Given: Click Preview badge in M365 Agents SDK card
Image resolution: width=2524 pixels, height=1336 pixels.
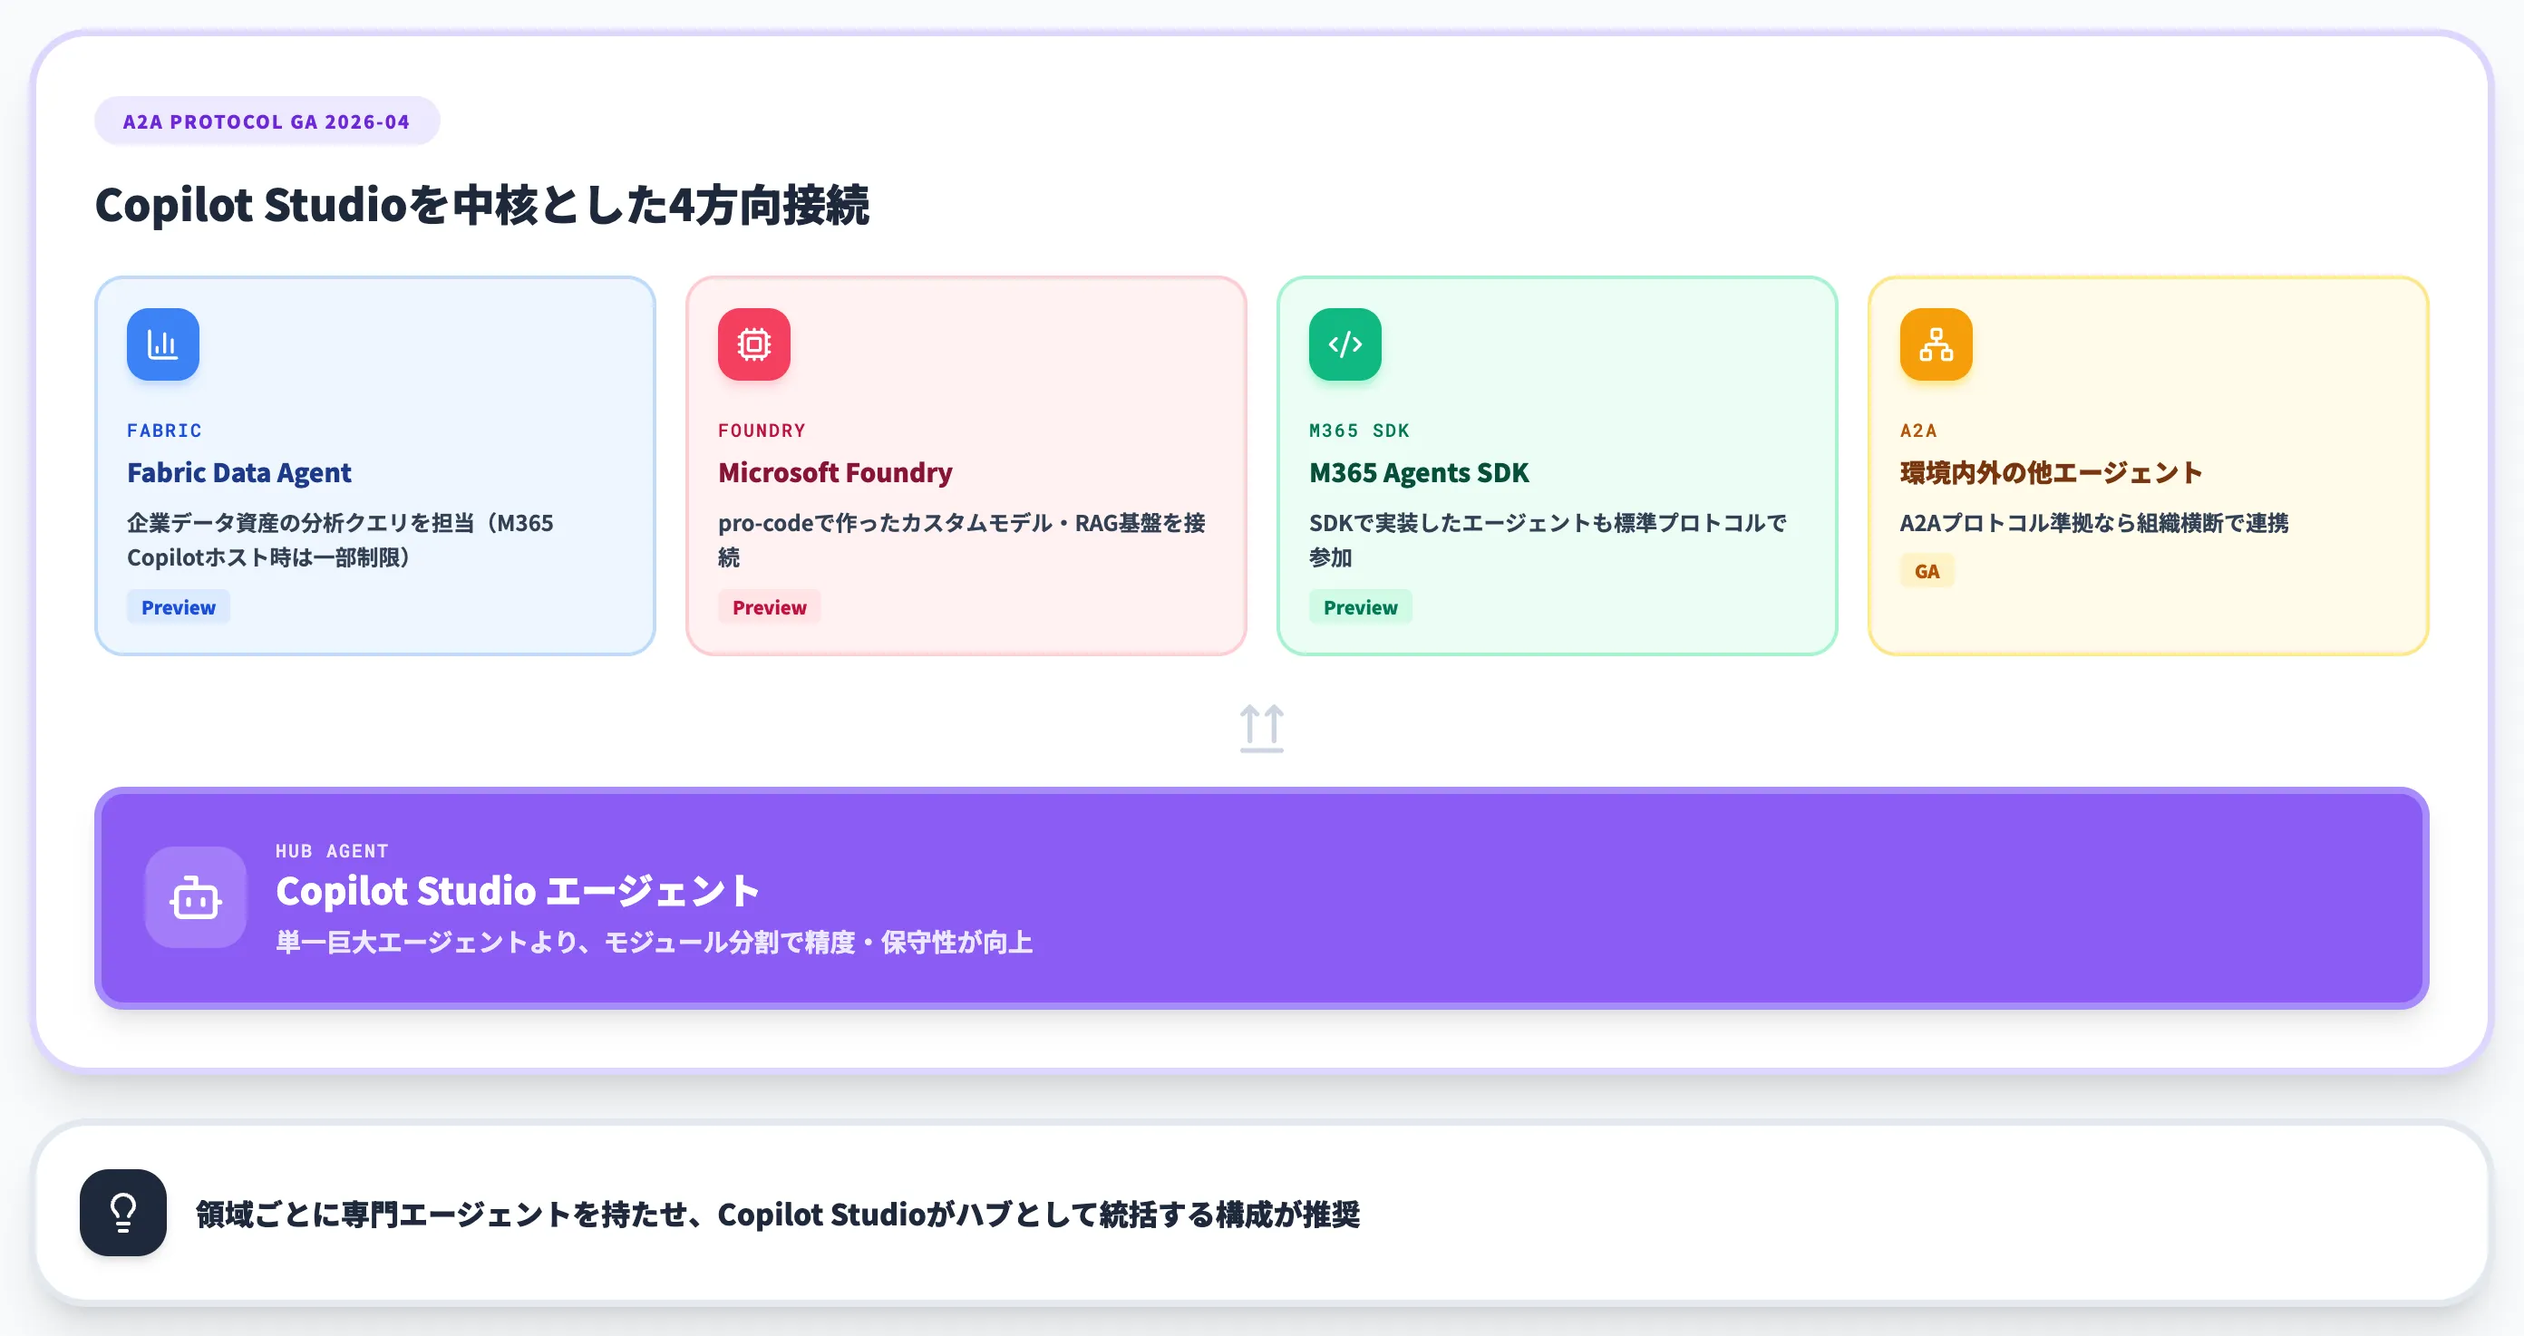Looking at the screenshot, I should (x=1360, y=607).
